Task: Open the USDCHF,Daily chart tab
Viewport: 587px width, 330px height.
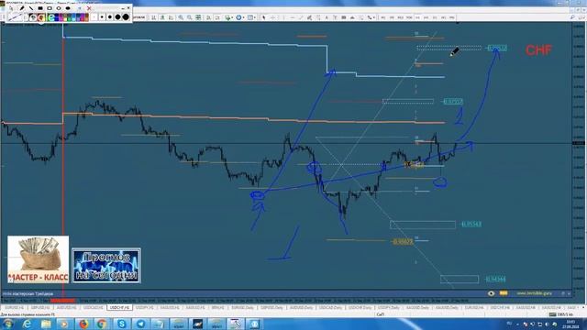Action: click(x=360, y=308)
